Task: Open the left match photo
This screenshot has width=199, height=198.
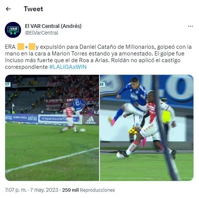Action: point(52,128)
